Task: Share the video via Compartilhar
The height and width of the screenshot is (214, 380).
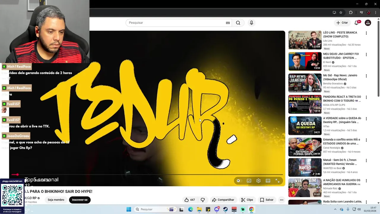Action: [x=223, y=200]
